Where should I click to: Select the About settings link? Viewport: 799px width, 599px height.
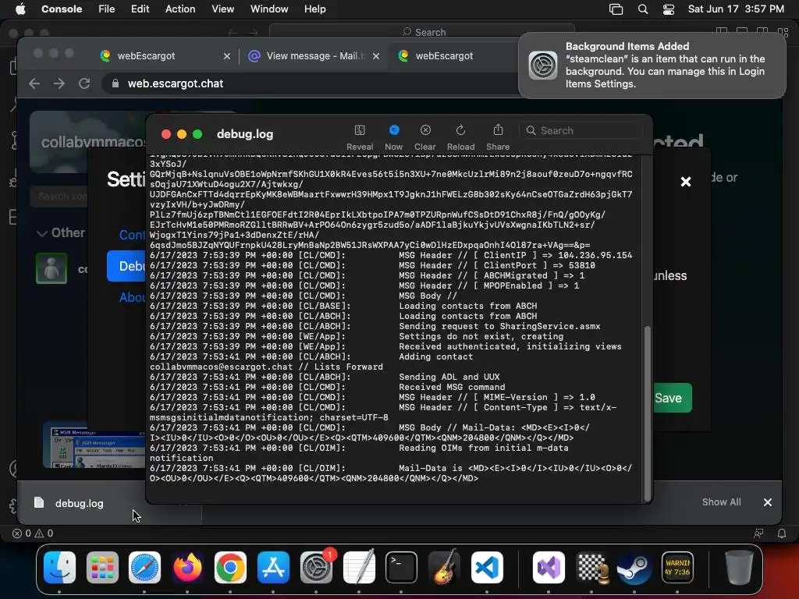(x=131, y=297)
